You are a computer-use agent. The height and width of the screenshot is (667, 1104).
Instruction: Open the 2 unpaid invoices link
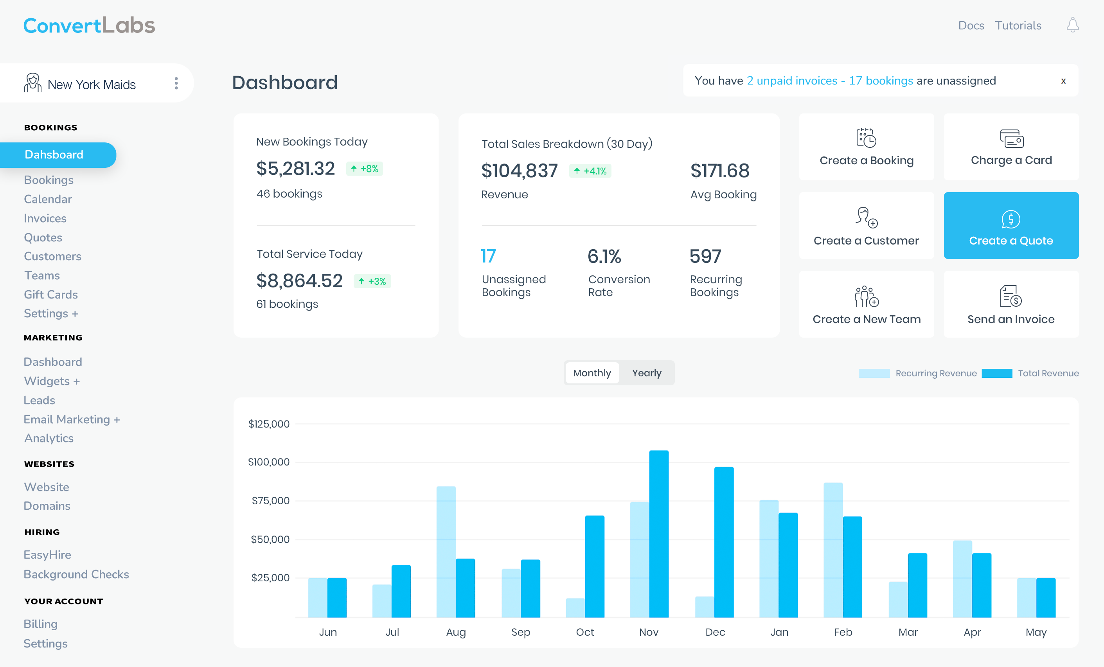click(x=793, y=81)
